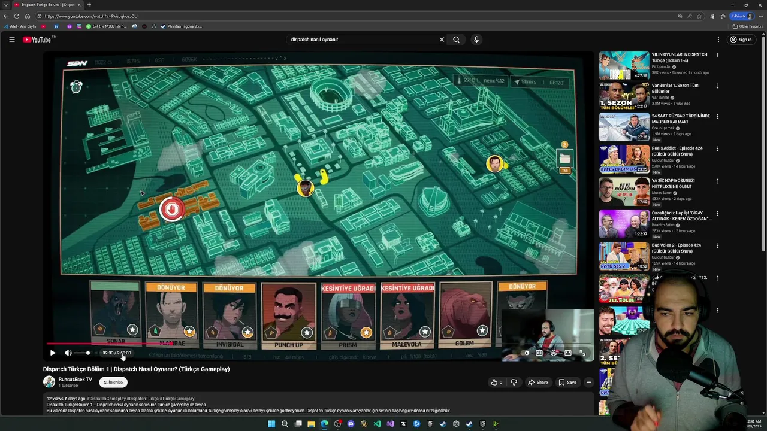767x431 pixels.
Task: Click the address bar URL
Action: click(91, 16)
